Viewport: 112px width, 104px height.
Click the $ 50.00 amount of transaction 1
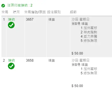[x=77, y=53]
